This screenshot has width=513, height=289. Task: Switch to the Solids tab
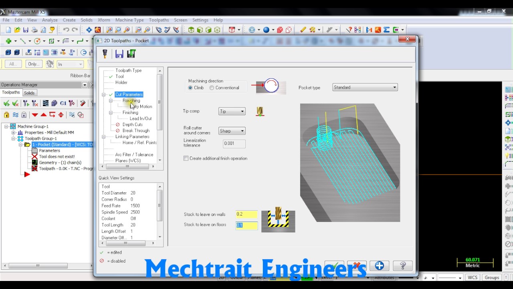29,93
